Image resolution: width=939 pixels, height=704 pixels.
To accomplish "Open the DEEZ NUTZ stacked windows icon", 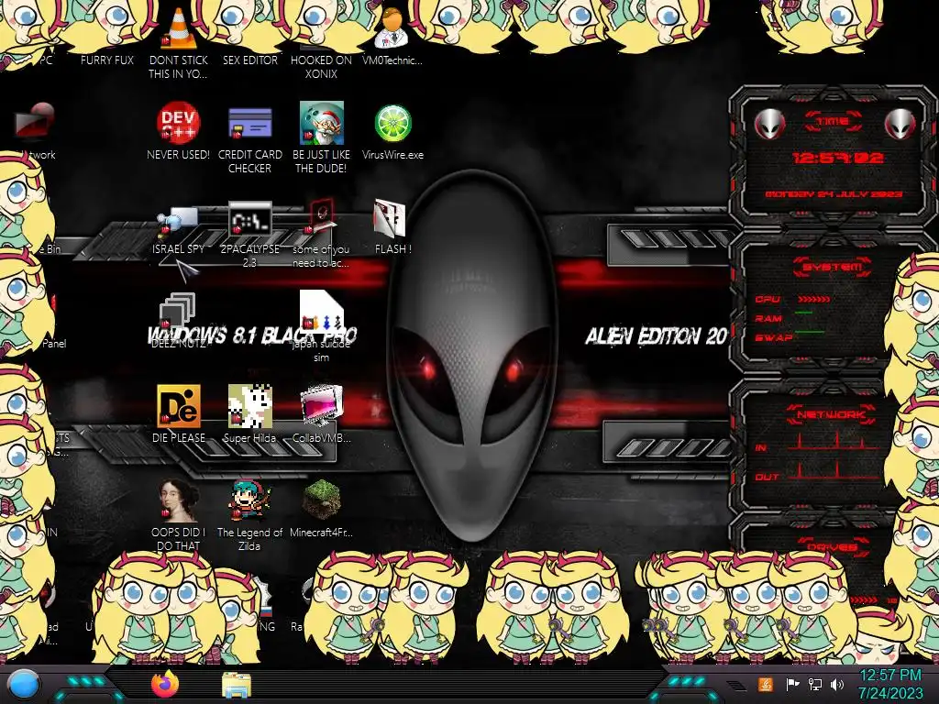I will coord(177,312).
